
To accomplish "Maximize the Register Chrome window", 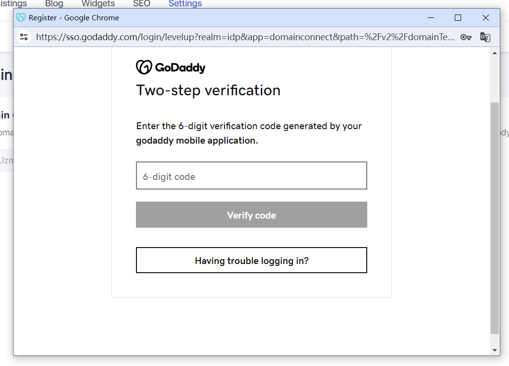I will point(458,17).
